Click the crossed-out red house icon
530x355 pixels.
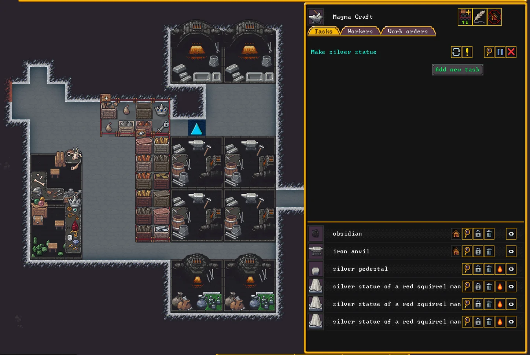[494, 17]
